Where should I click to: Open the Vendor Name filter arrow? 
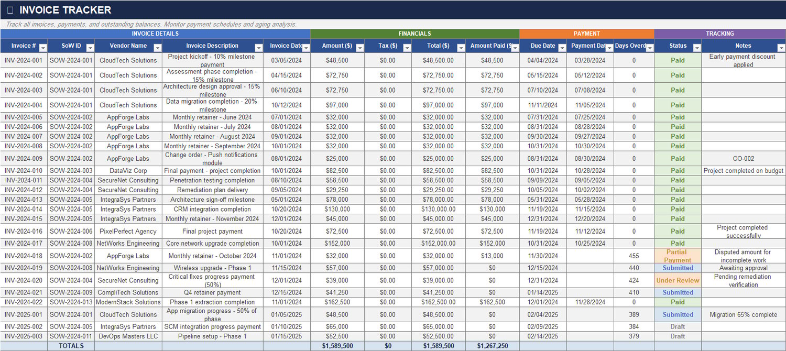tap(158, 47)
